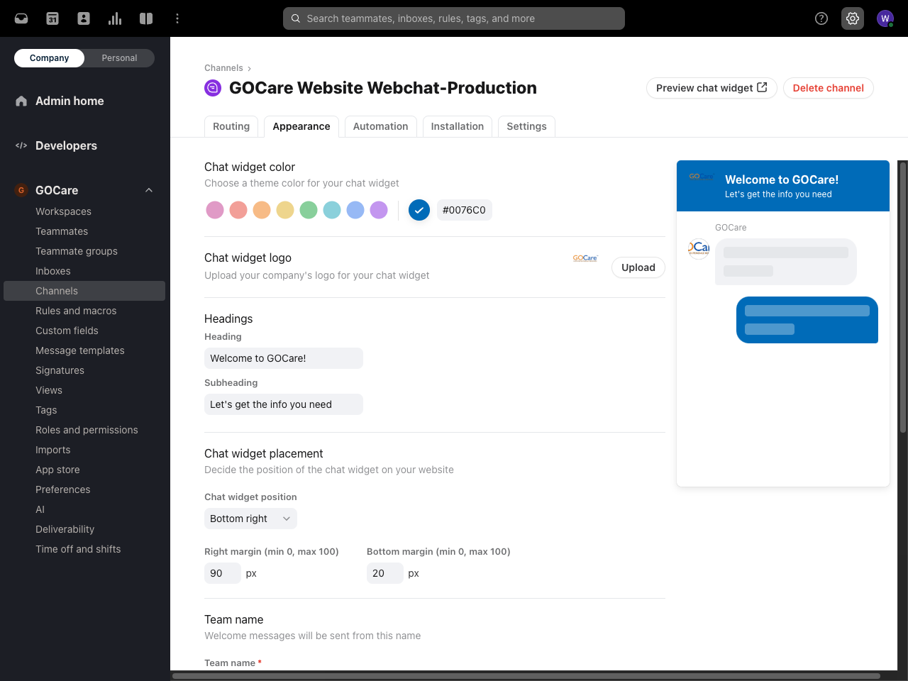Viewport: 908px width, 681px height.
Task: Choose the coral red color swatch
Action: 238,210
